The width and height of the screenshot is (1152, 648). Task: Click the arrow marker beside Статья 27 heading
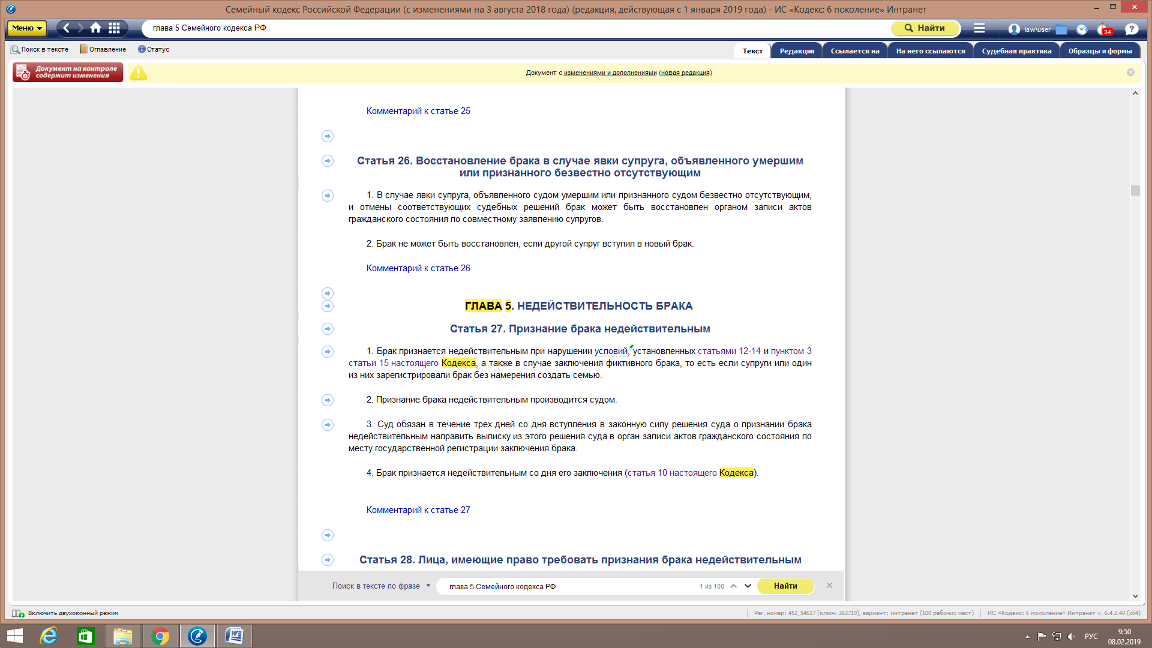pos(328,329)
